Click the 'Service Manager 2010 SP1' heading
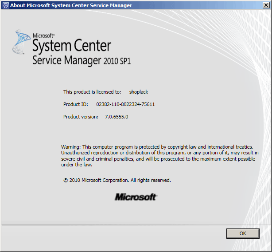The height and width of the screenshot is (252, 272). point(82,60)
